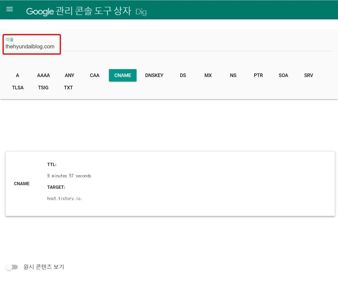The image size is (338, 286).
Task: Query the NS record type
Action: tap(233, 75)
